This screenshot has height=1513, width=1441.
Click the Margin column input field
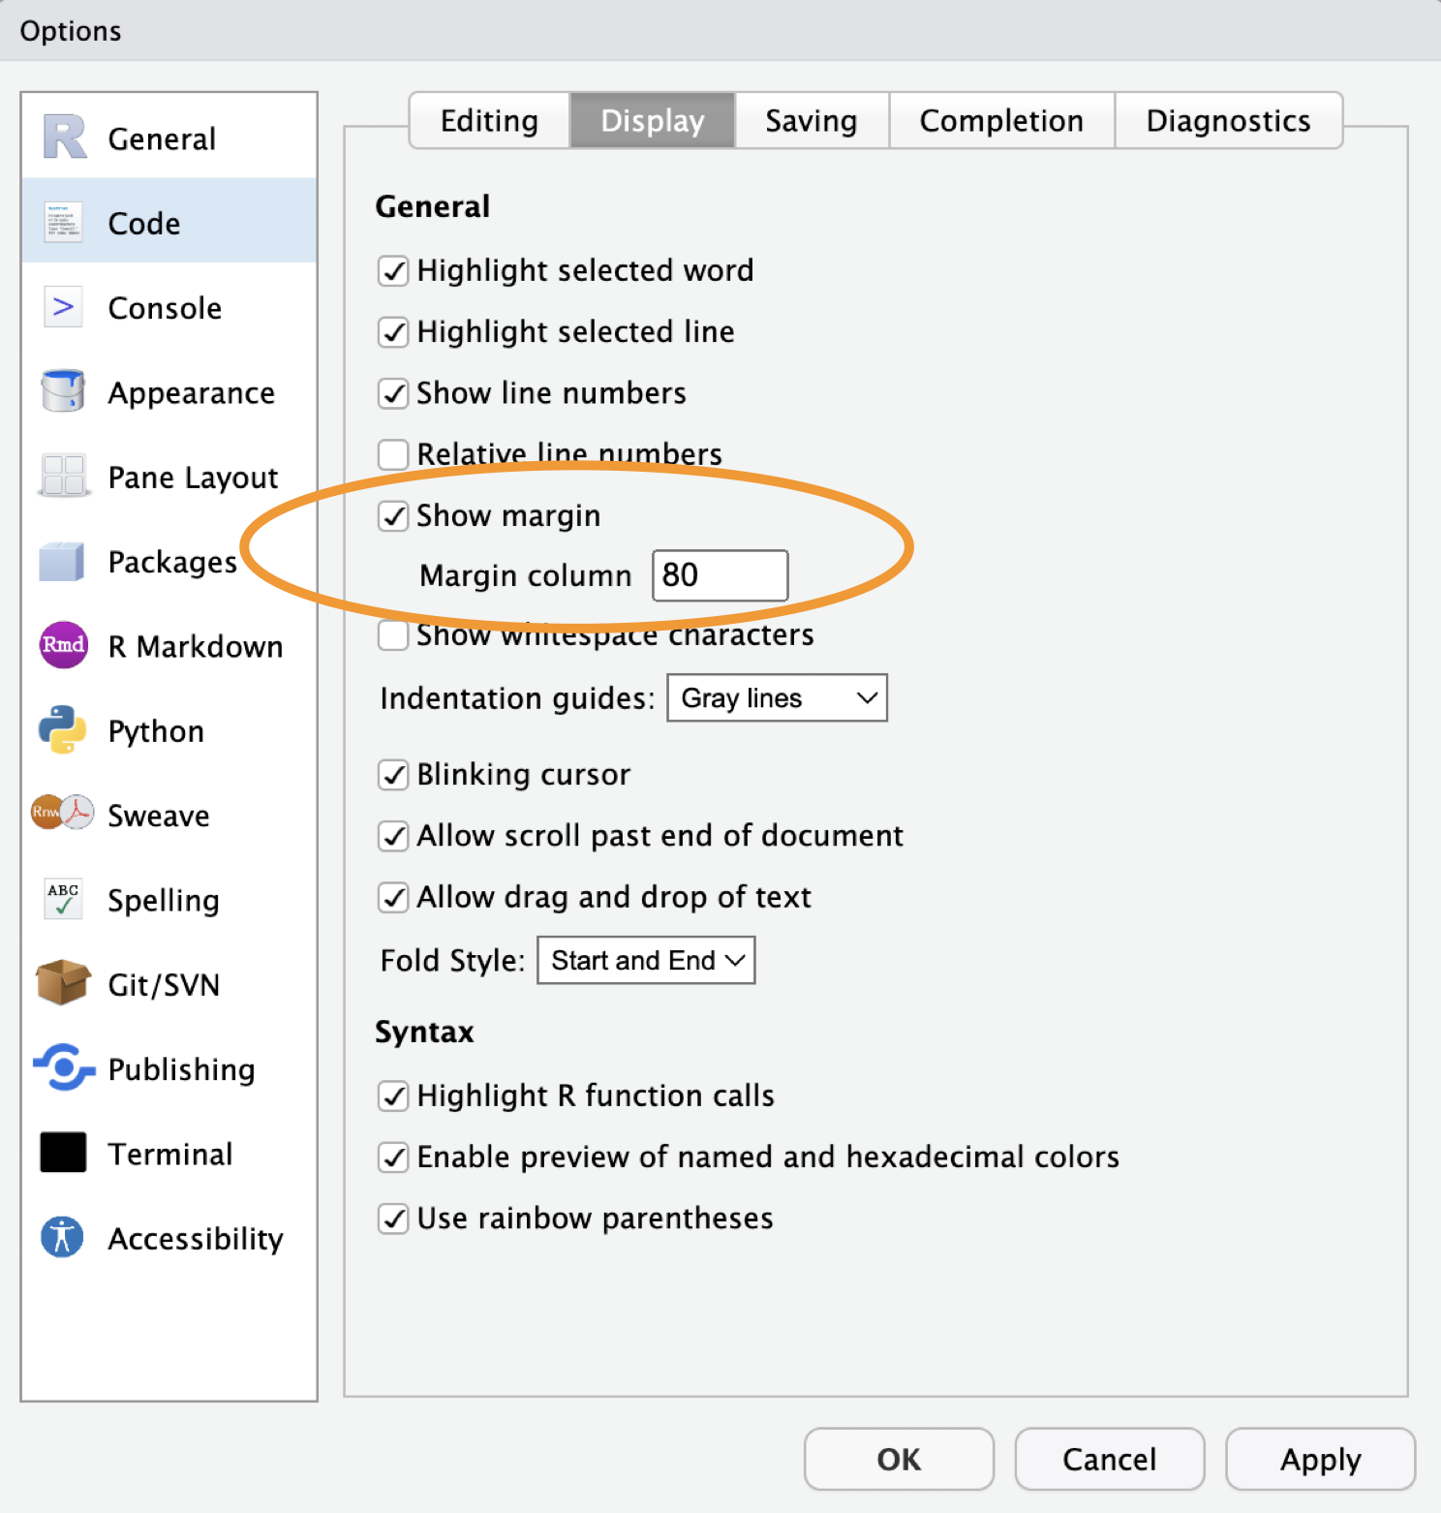coord(720,575)
